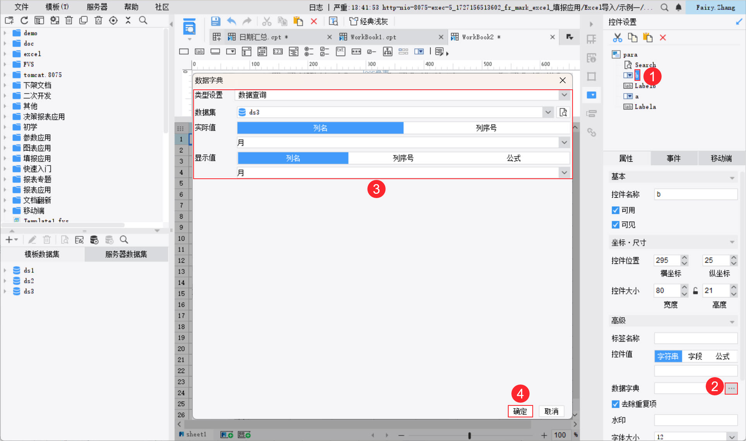Click the save template icon

[x=216, y=21]
